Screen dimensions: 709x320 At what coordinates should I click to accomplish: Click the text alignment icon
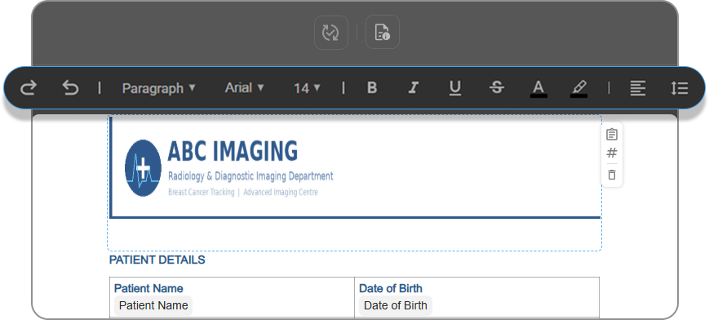pyautogui.click(x=638, y=88)
